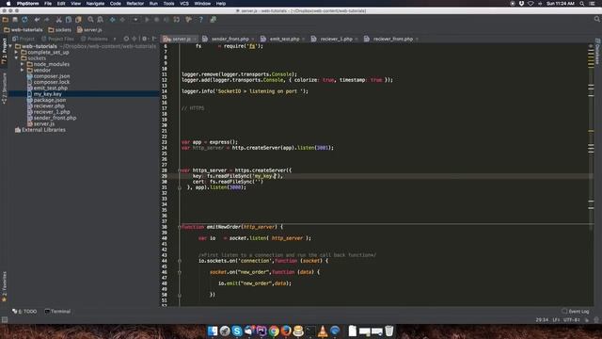Viewport: 602px width, 339px height.
Task: Click the Cut scissors icon
Action: (58, 20)
